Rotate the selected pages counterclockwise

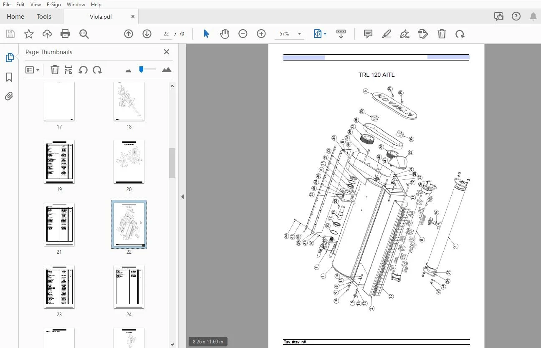coord(83,70)
